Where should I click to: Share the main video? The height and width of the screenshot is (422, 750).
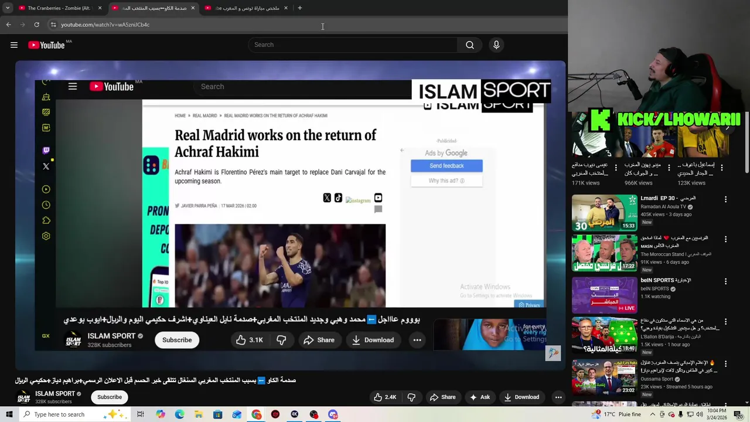(442, 397)
